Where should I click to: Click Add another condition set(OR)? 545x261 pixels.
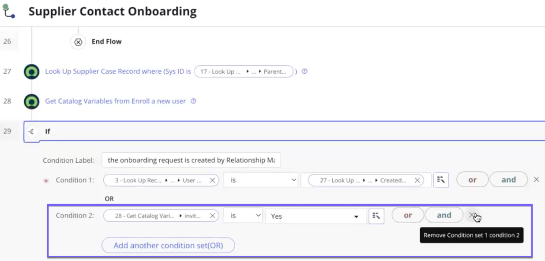click(168, 246)
